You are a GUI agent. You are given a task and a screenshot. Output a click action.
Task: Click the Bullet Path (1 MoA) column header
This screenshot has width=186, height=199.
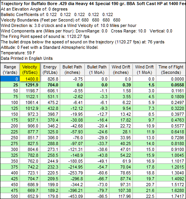pyautogui.click(x=97, y=70)
